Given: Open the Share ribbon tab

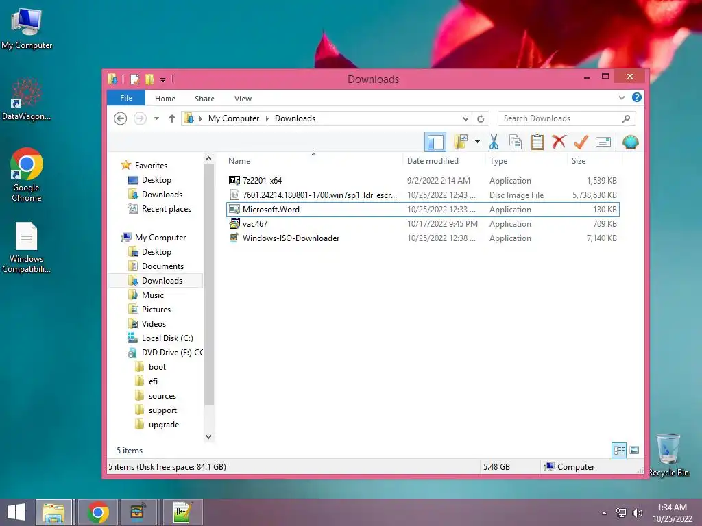Looking at the screenshot, I should [204, 99].
